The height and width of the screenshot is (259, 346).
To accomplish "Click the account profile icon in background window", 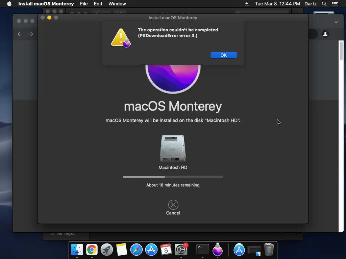I will [325, 34].
